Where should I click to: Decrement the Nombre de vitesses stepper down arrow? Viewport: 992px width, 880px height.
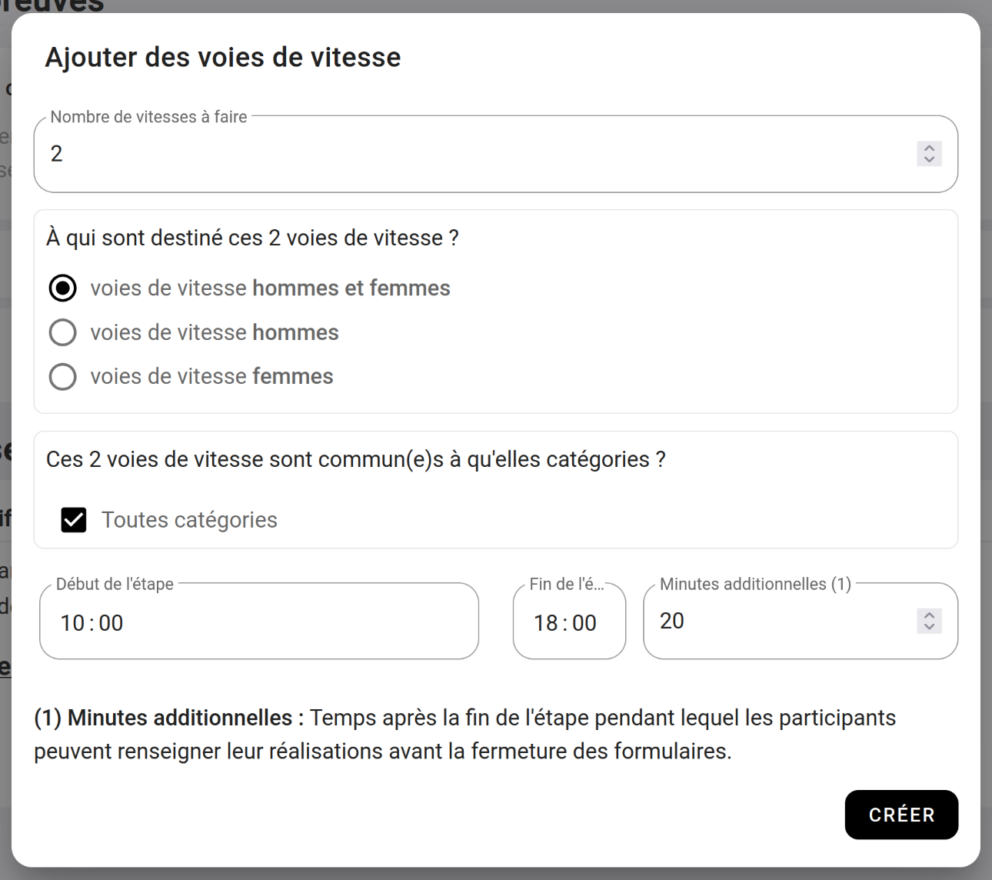[929, 160]
